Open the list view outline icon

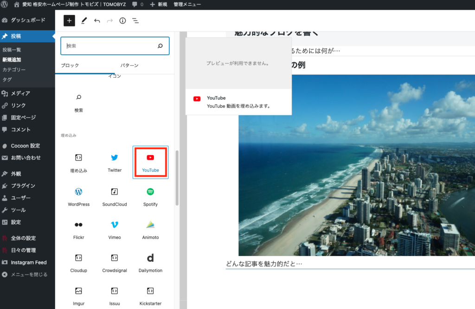coord(135,20)
